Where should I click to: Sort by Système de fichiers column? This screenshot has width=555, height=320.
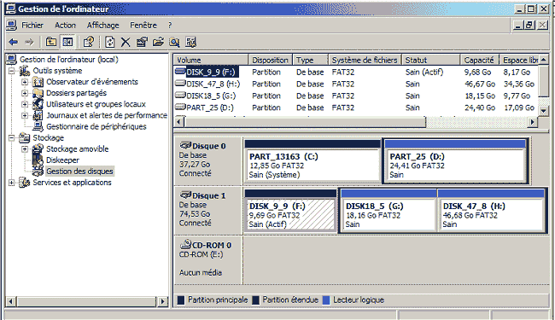point(365,60)
